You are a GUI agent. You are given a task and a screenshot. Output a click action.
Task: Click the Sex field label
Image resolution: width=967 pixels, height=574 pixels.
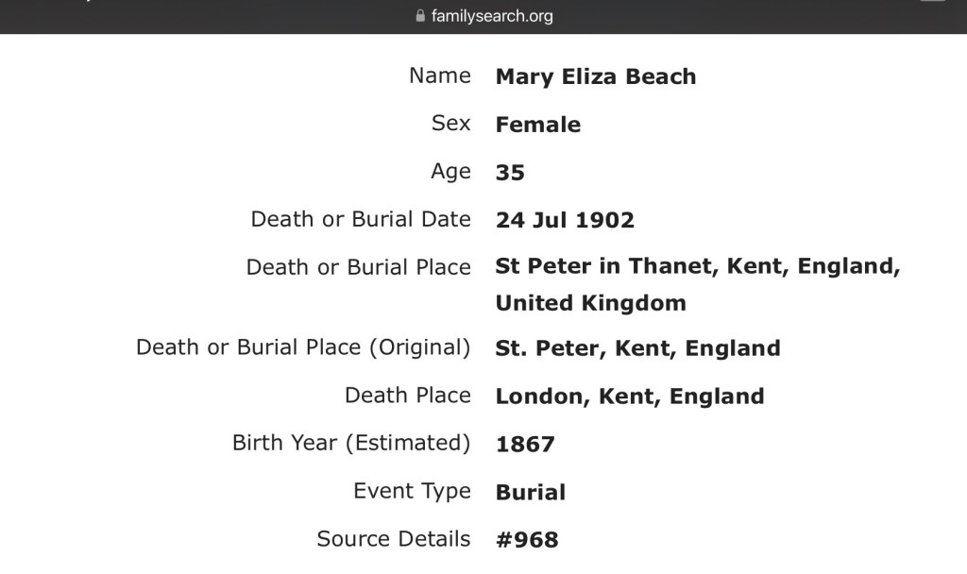450,124
